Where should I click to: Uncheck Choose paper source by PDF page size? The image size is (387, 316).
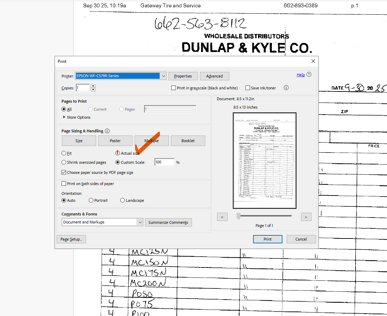click(64, 172)
